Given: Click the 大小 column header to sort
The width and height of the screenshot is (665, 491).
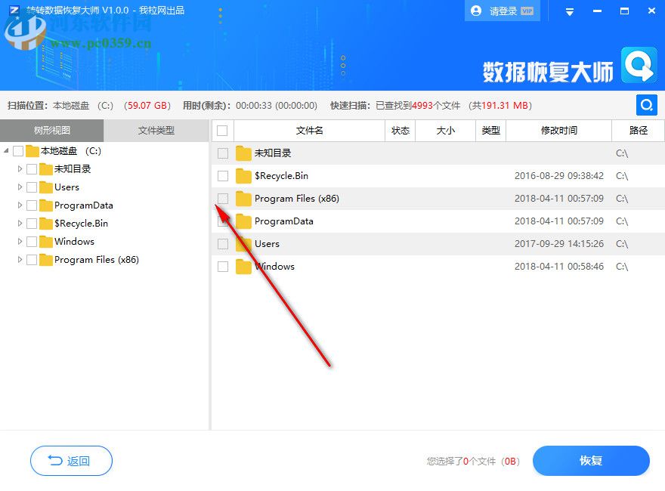Looking at the screenshot, I should [446, 130].
